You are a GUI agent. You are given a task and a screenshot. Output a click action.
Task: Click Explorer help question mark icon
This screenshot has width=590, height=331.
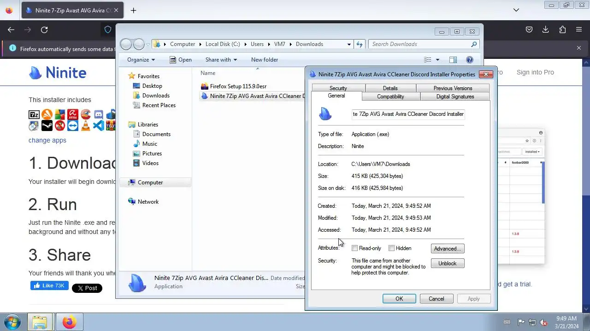(x=470, y=60)
